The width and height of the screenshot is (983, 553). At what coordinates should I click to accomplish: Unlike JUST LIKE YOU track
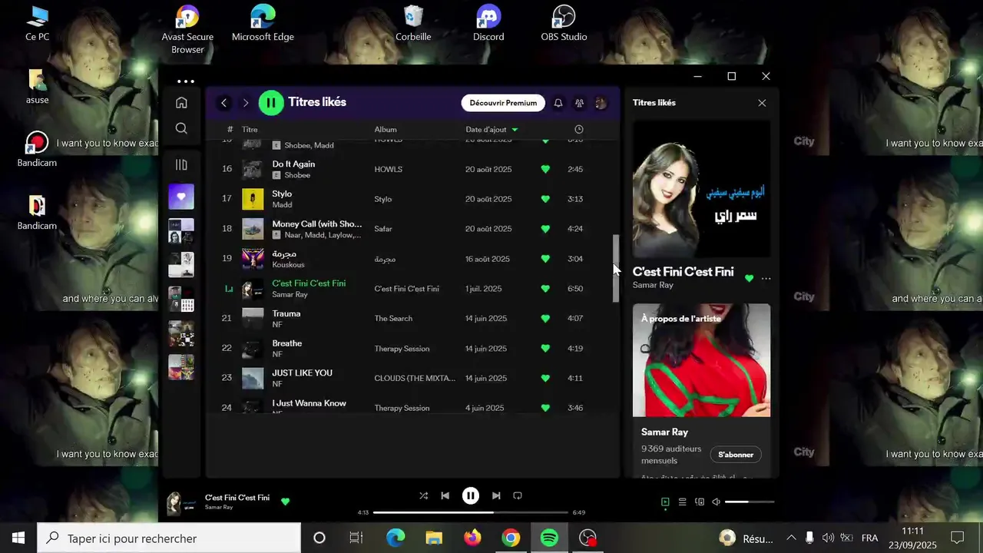(545, 378)
